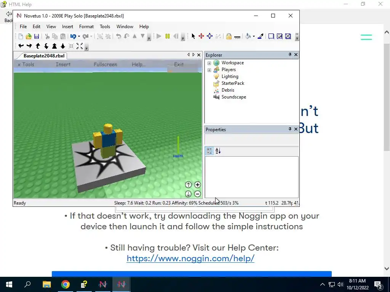Open camera toolbar overflow options chevron
Viewport: 390px width, 292px height.
click(x=86, y=47)
